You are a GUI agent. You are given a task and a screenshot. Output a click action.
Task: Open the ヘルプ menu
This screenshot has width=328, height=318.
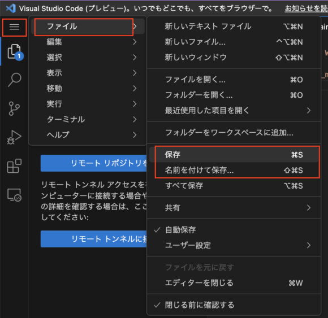point(88,135)
